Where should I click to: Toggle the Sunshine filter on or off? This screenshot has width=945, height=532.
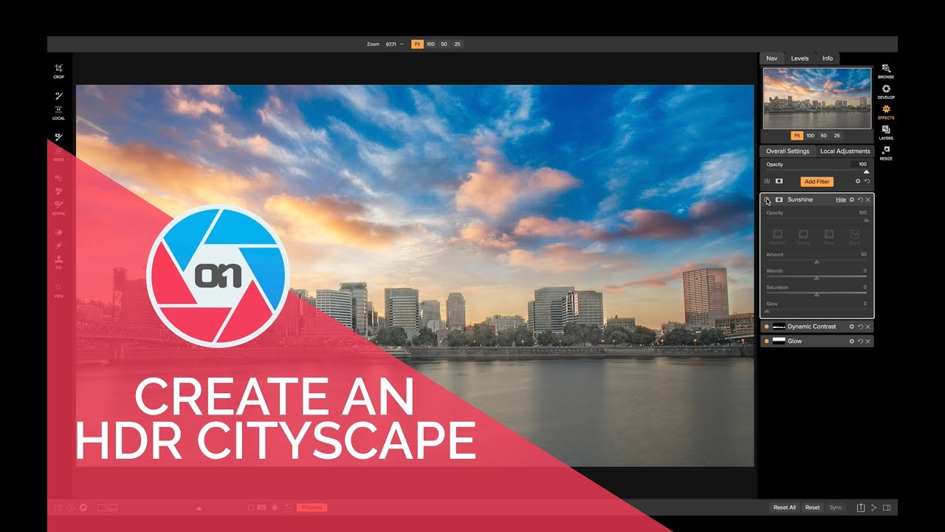[766, 199]
